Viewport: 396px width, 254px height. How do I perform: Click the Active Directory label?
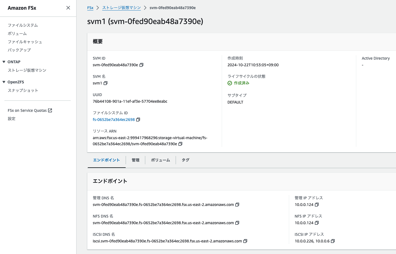coord(376,58)
